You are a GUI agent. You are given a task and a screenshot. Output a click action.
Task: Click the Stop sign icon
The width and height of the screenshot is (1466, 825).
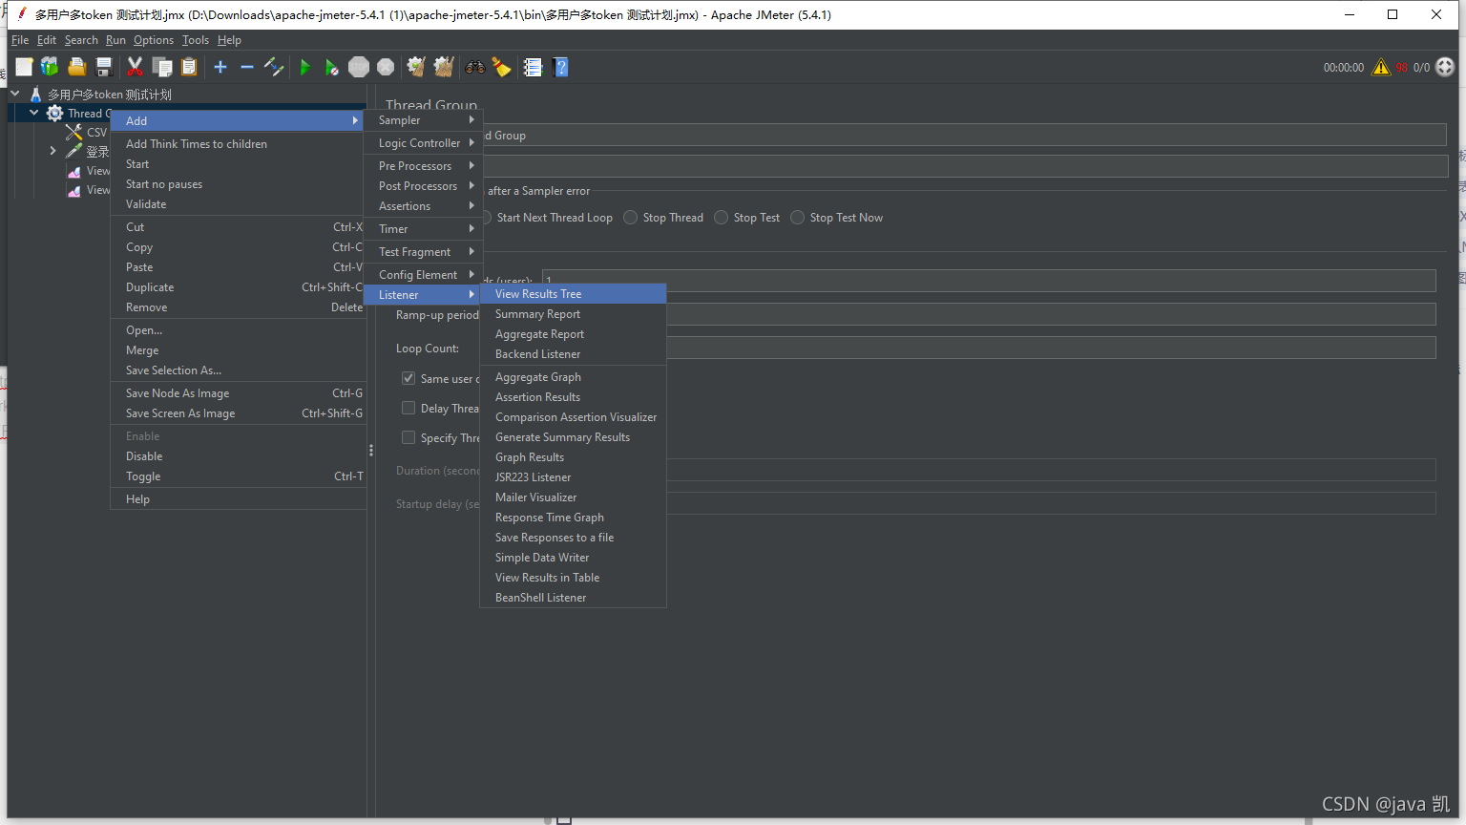[x=359, y=67]
